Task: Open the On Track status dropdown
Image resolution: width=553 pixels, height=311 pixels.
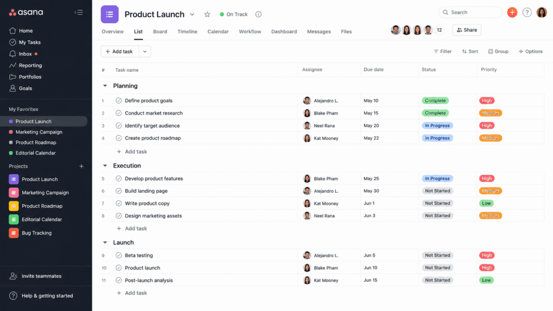Action: [233, 15]
